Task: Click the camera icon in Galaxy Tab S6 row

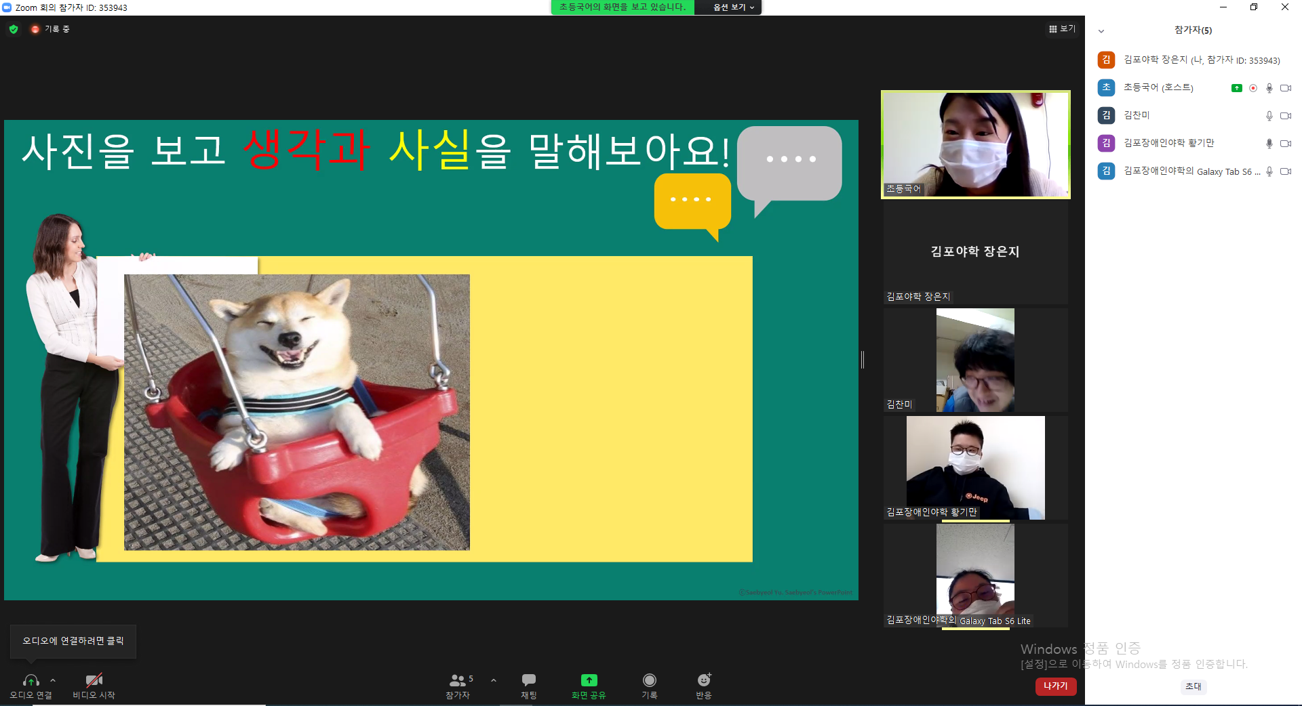Action: pos(1286,171)
